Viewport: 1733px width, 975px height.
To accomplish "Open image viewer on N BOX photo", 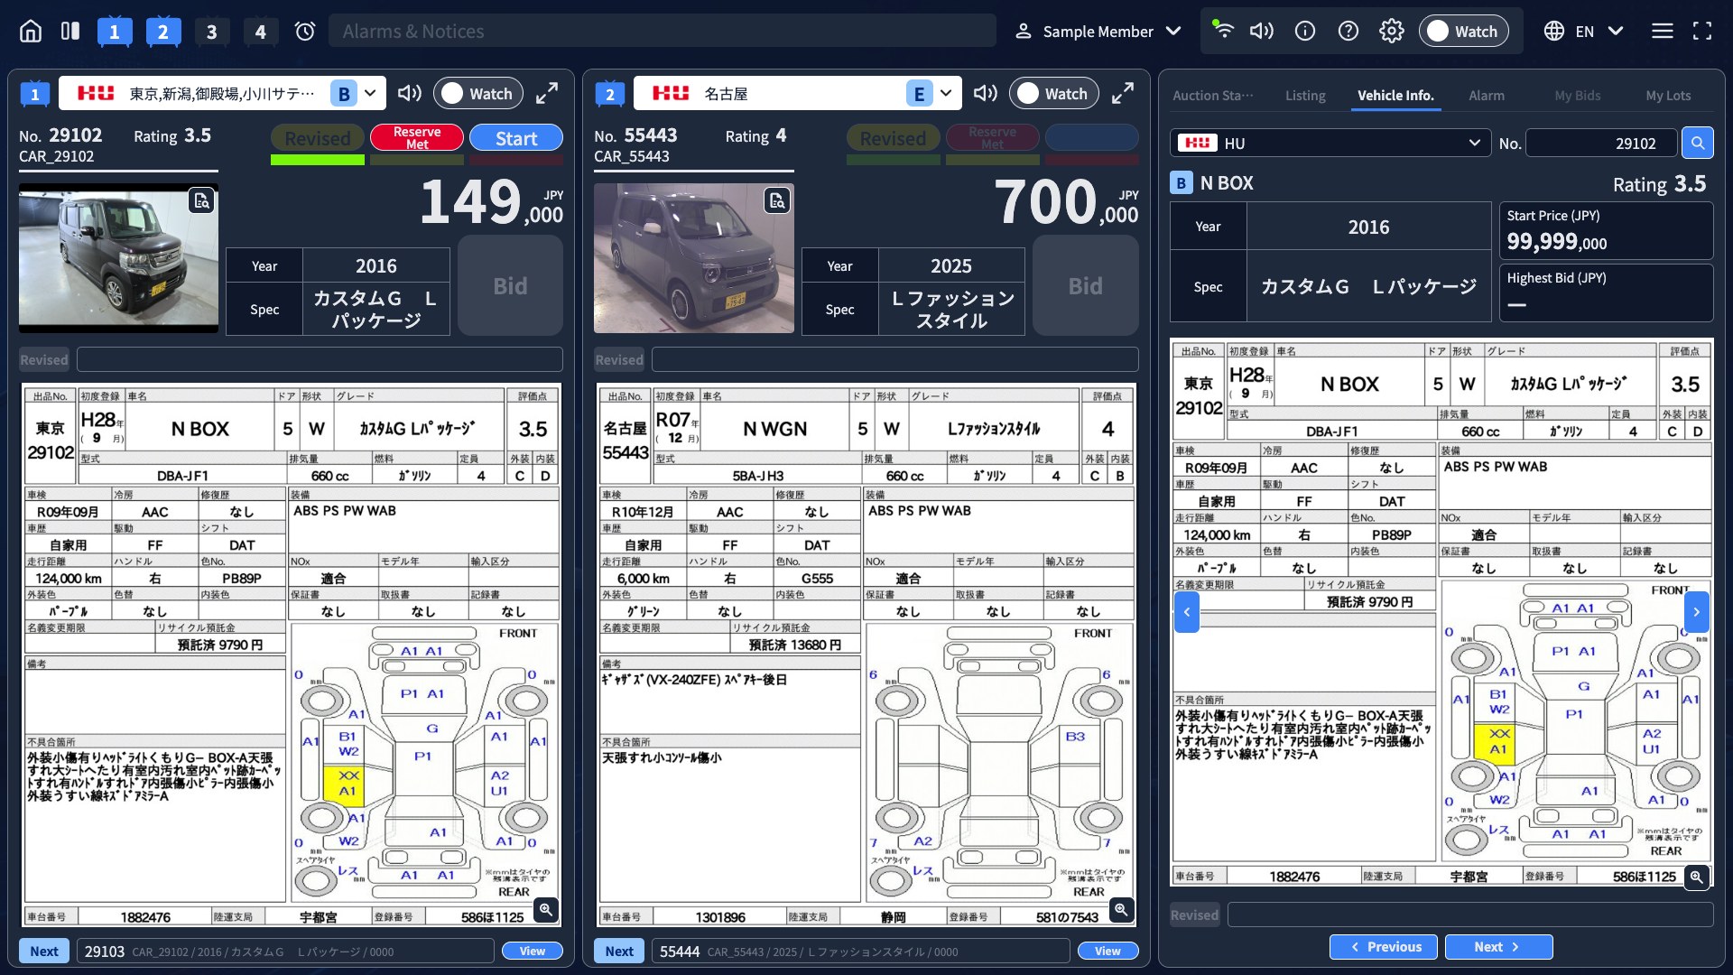I will (201, 200).
